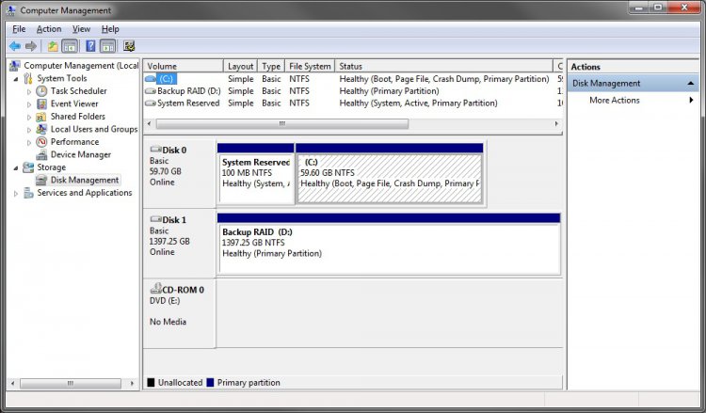The image size is (706, 413).
Task: Sort by Status column header
Action: click(x=443, y=66)
